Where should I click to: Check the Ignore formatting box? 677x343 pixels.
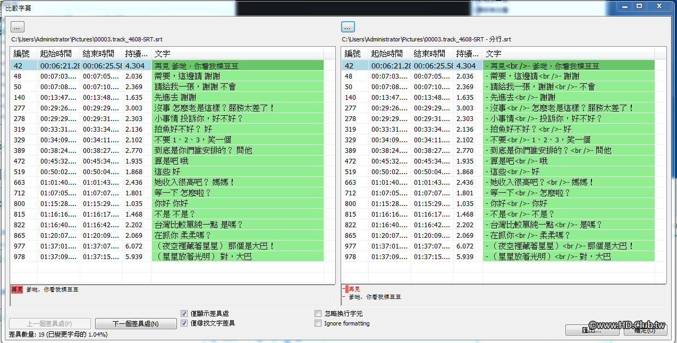(318, 323)
